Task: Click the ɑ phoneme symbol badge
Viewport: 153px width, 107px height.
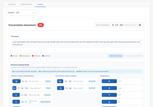Action: [x=16, y=95]
